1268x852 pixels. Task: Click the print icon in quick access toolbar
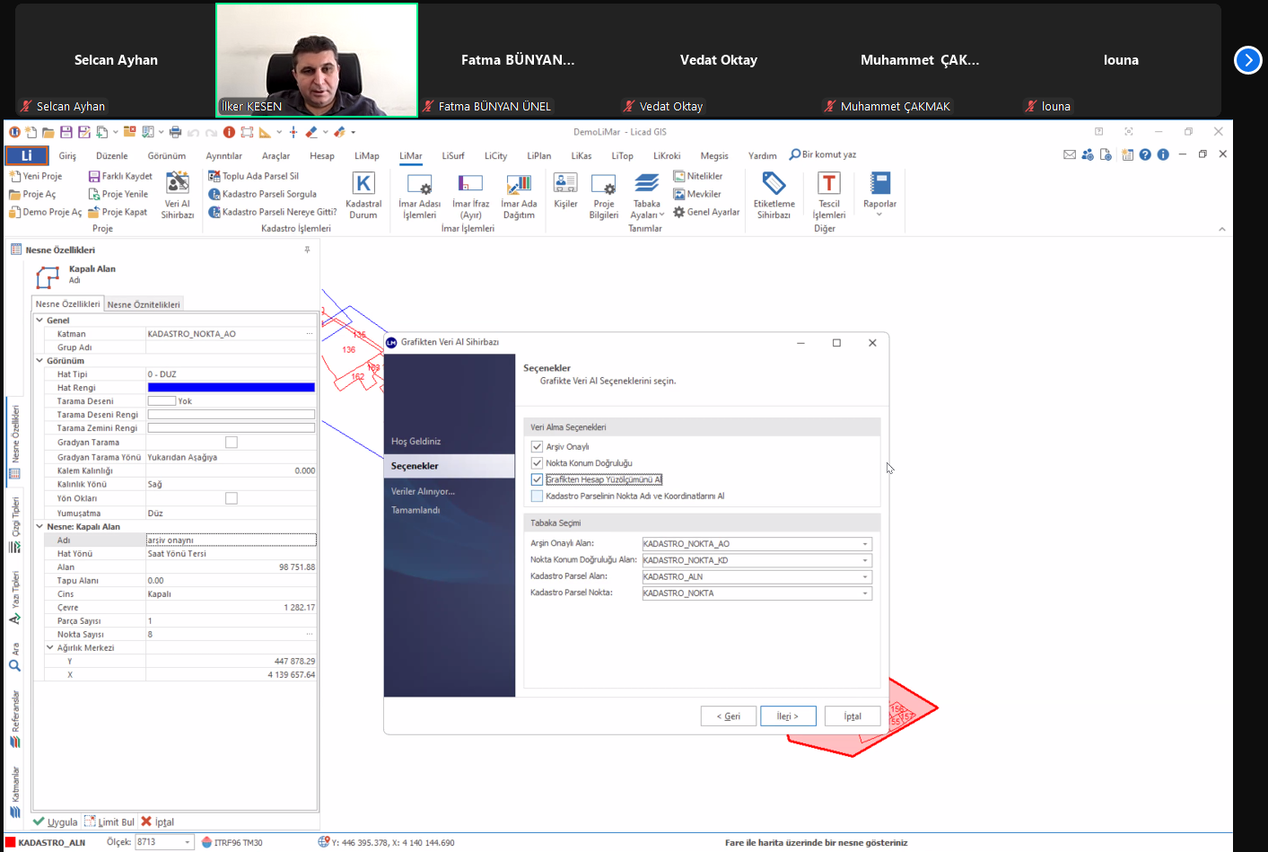[x=175, y=132]
